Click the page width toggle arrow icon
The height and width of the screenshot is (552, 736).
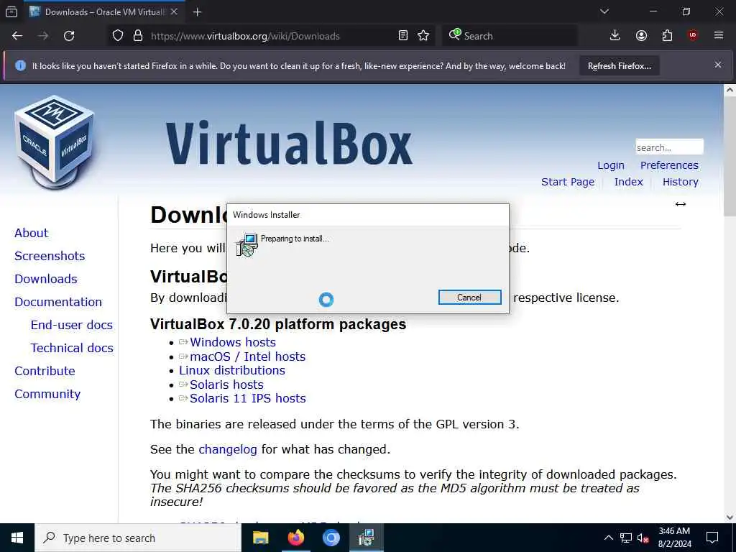[681, 203]
